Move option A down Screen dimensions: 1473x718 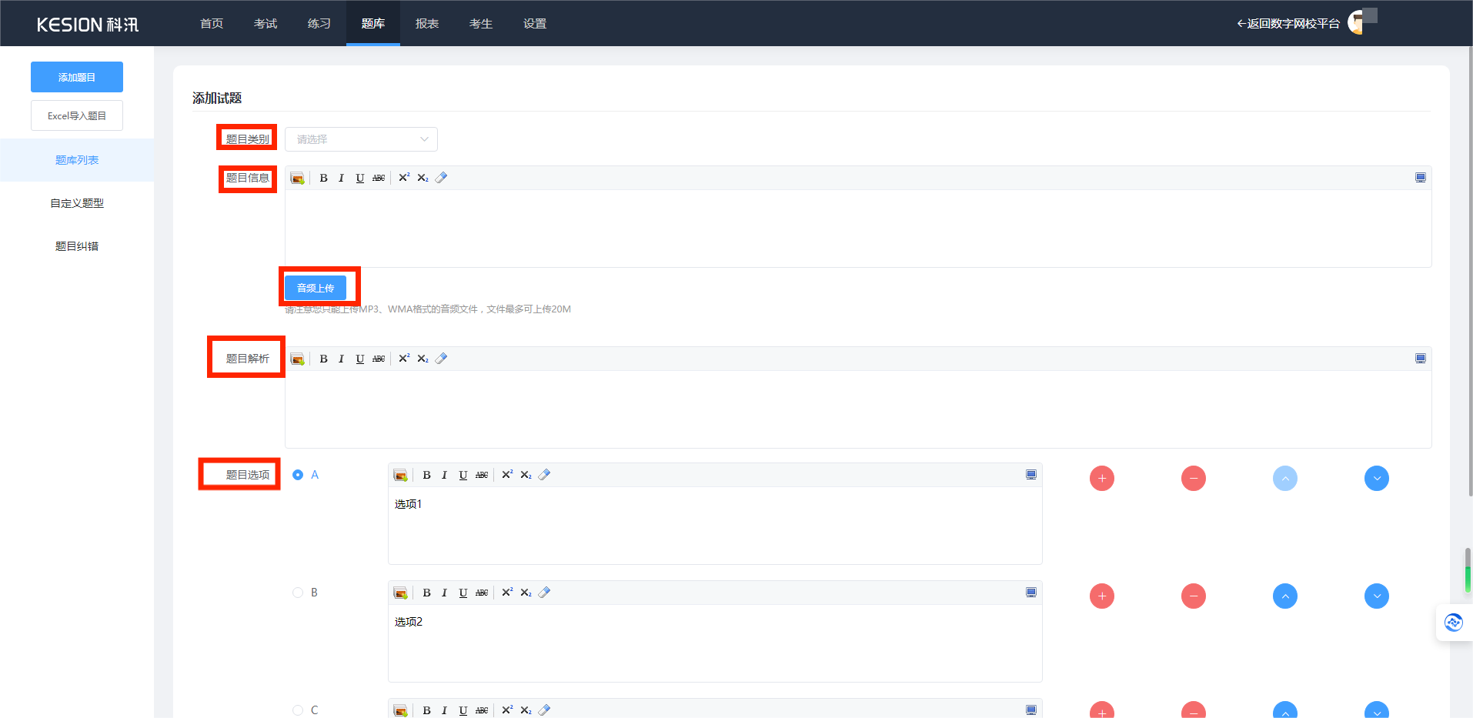coord(1377,479)
